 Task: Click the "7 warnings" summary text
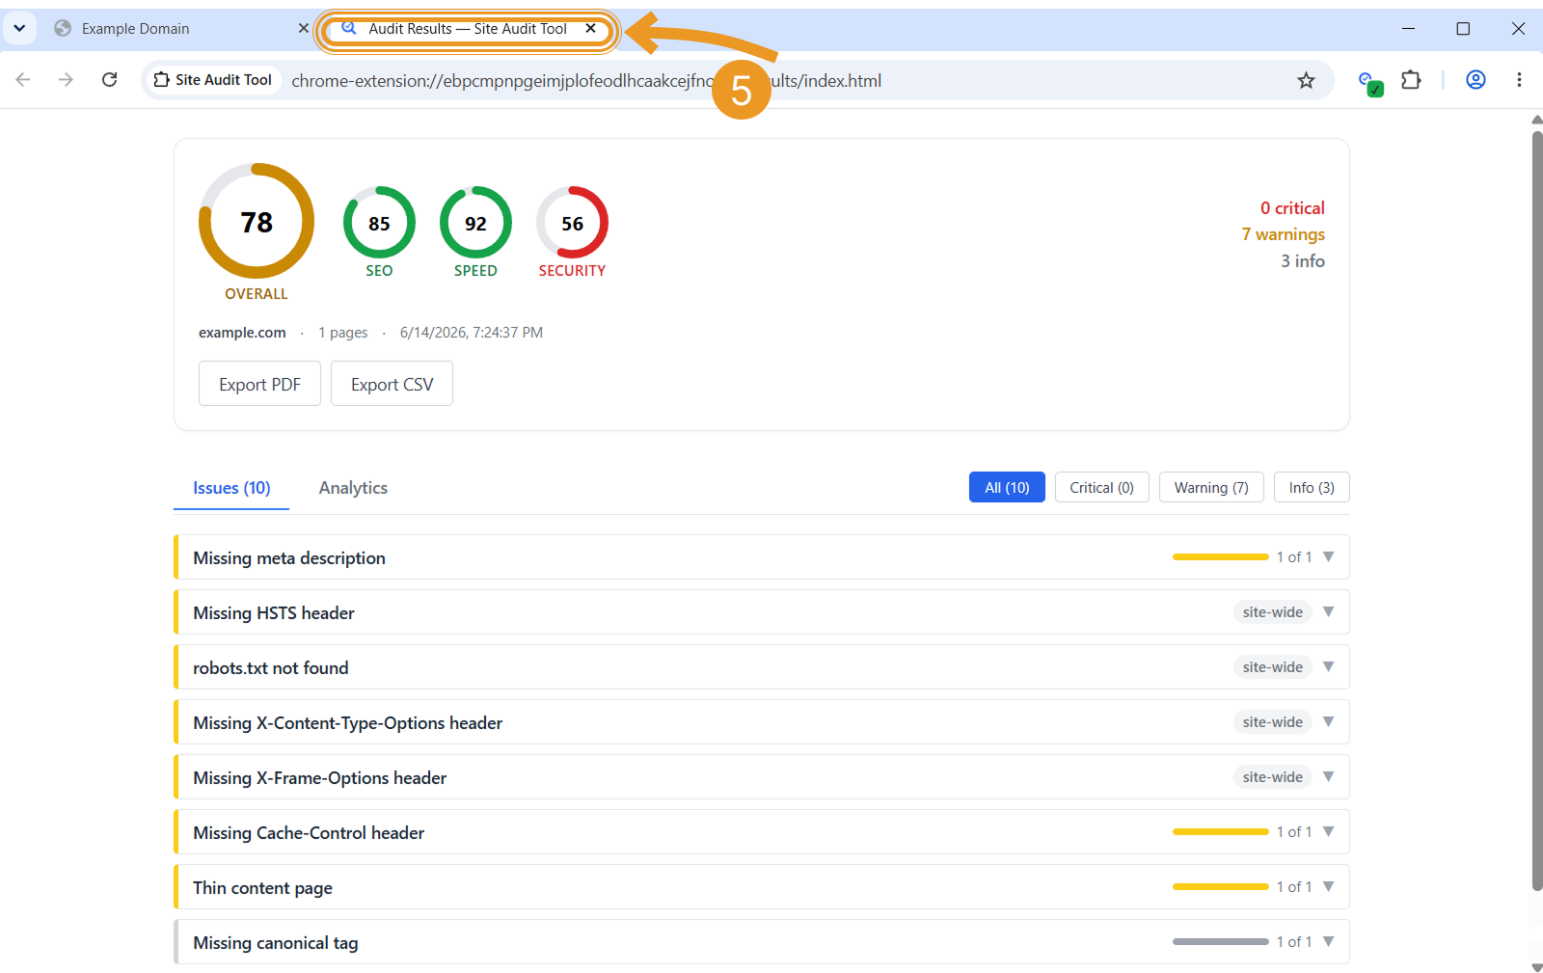click(1283, 234)
